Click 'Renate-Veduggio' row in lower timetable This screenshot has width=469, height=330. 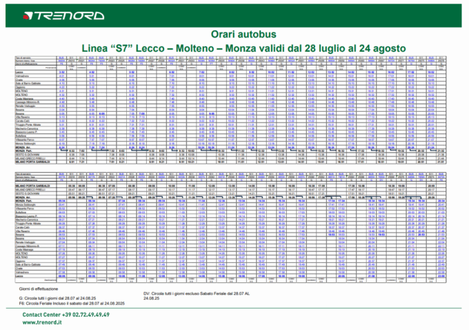click(x=26, y=242)
